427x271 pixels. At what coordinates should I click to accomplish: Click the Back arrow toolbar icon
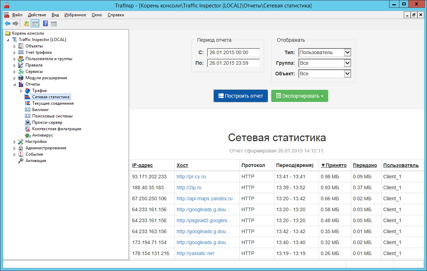tap(7, 24)
